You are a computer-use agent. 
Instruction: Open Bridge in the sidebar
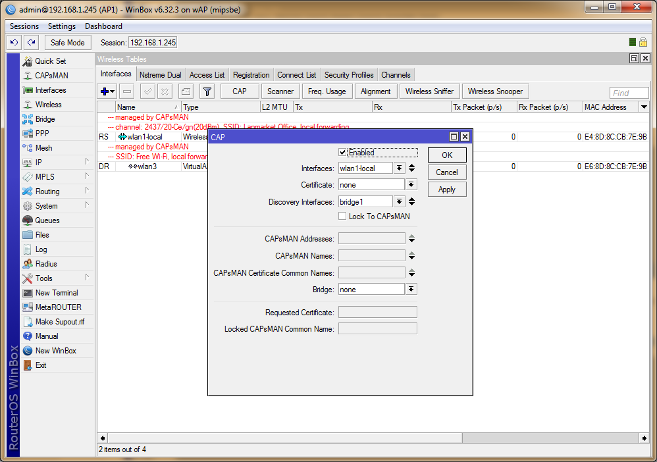(45, 119)
